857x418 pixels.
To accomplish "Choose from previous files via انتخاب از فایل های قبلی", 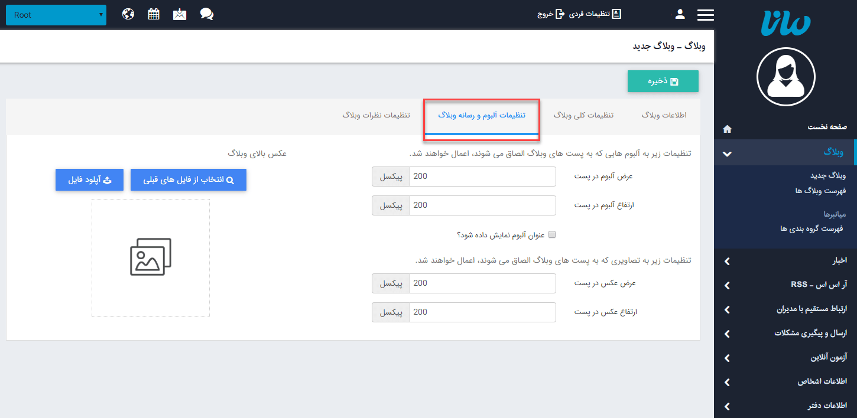I will pyautogui.click(x=188, y=179).
